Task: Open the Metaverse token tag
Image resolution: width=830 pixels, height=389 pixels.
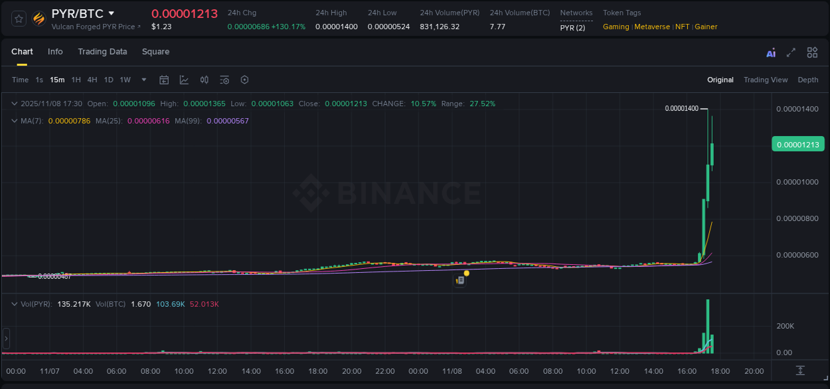Action: click(651, 27)
